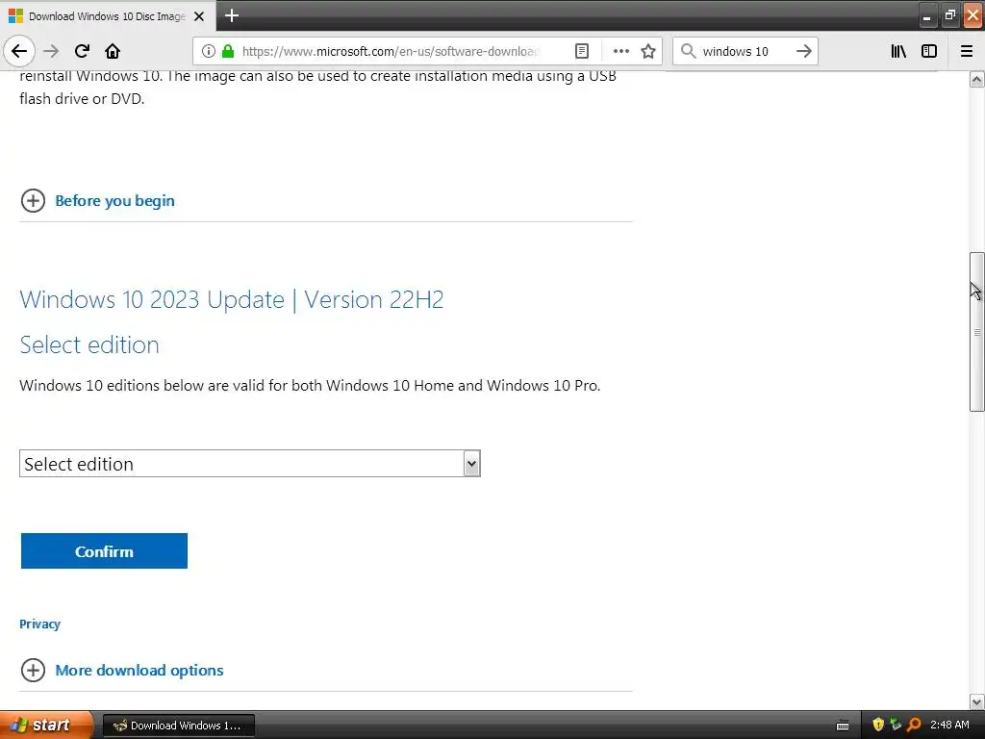The image size is (985, 739).
Task: Click the taskbar clock showing 2:48 AM
Action: click(949, 726)
